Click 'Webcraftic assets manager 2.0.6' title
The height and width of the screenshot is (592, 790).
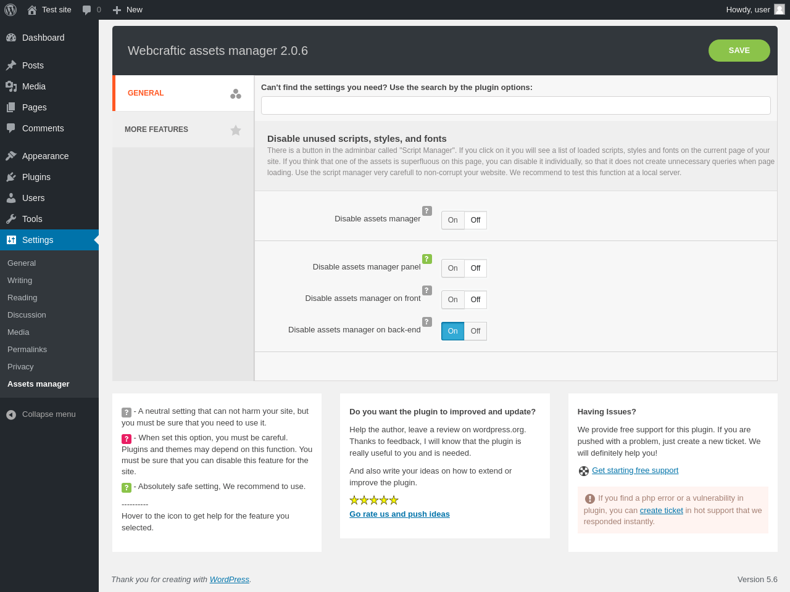[218, 51]
